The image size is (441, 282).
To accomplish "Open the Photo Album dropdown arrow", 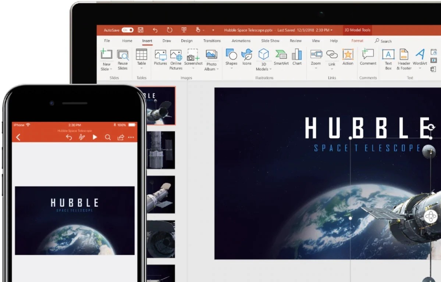I will point(218,69).
